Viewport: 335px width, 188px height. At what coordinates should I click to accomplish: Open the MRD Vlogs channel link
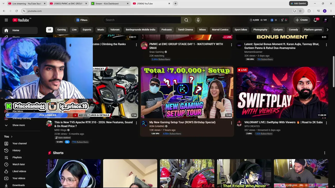[60, 130]
